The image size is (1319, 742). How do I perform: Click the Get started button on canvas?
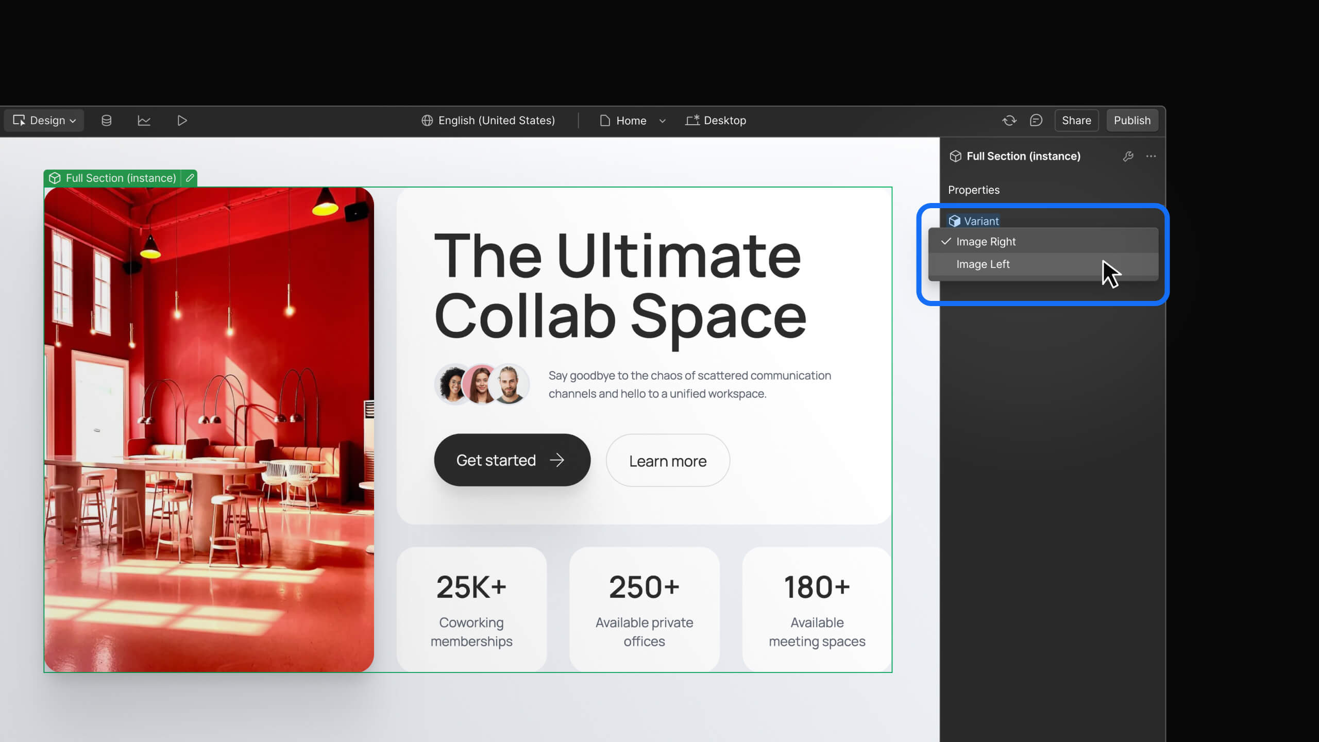click(x=512, y=460)
